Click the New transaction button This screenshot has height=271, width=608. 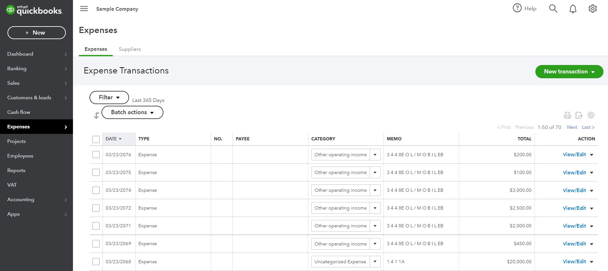(569, 71)
